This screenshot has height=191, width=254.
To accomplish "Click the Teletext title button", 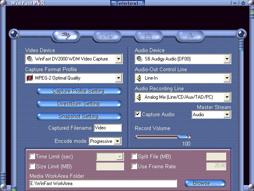I will 127,3.
